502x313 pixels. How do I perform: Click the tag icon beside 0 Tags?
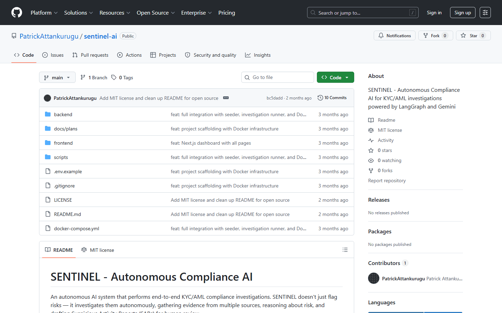114,77
